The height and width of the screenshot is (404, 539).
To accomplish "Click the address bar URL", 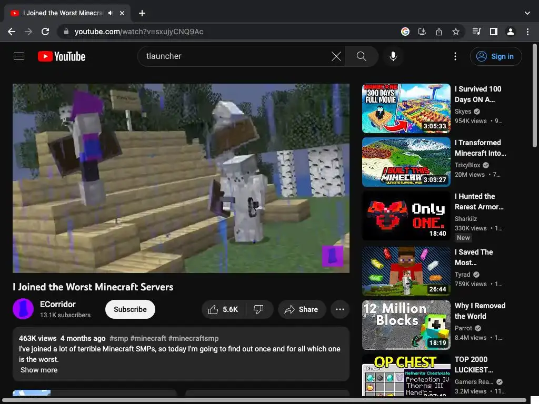I will (139, 32).
